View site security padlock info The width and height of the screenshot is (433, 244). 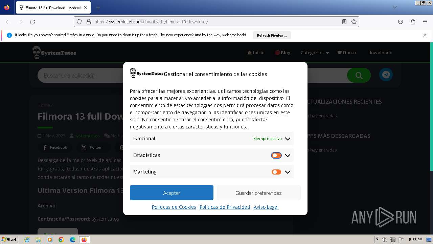pos(89,22)
